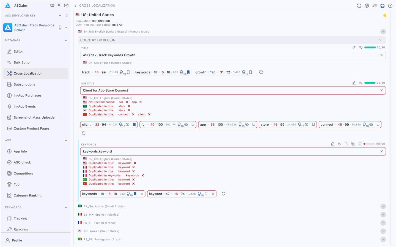396x247 pixels.
Task: Expand the FR_FR French (France) locale row
Action: tap(383, 223)
